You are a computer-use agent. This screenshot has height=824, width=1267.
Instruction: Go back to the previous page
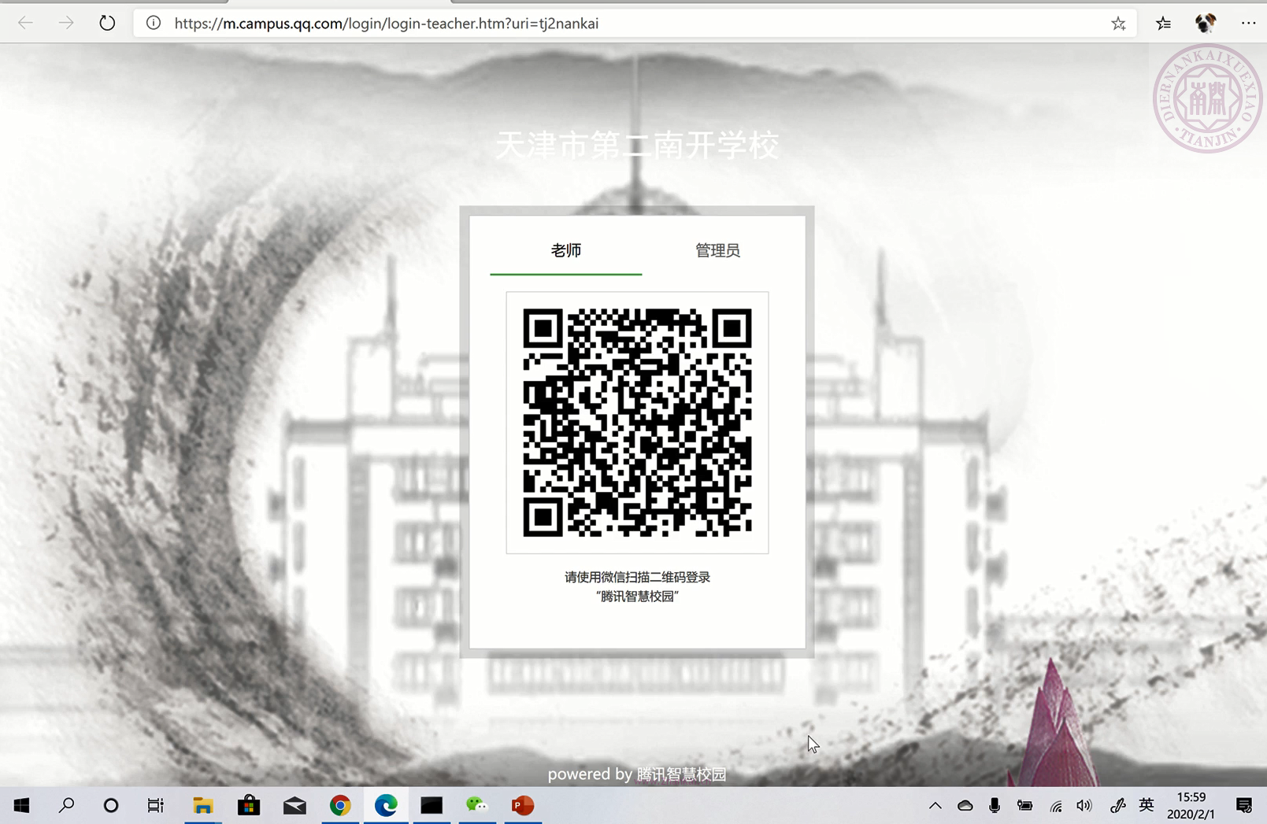(25, 23)
